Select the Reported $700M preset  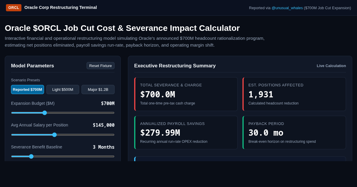(x=27, y=90)
